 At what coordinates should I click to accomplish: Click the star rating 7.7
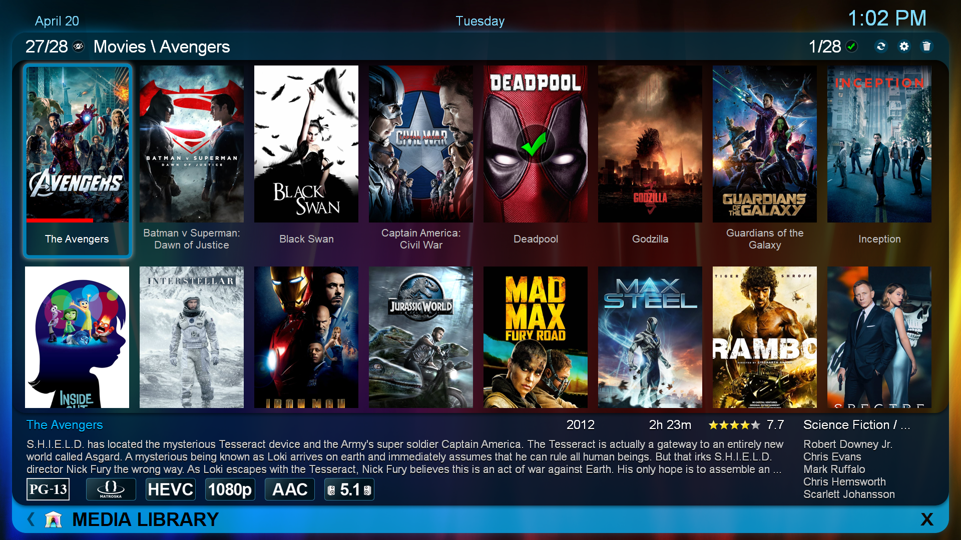(746, 425)
